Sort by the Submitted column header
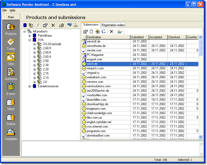Image resolution: width=207 pixels, height=165 pixels. click(140, 37)
